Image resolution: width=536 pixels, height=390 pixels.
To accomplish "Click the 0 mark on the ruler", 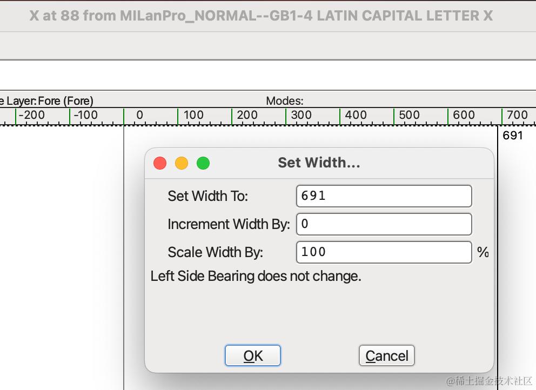I will (139, 115).
